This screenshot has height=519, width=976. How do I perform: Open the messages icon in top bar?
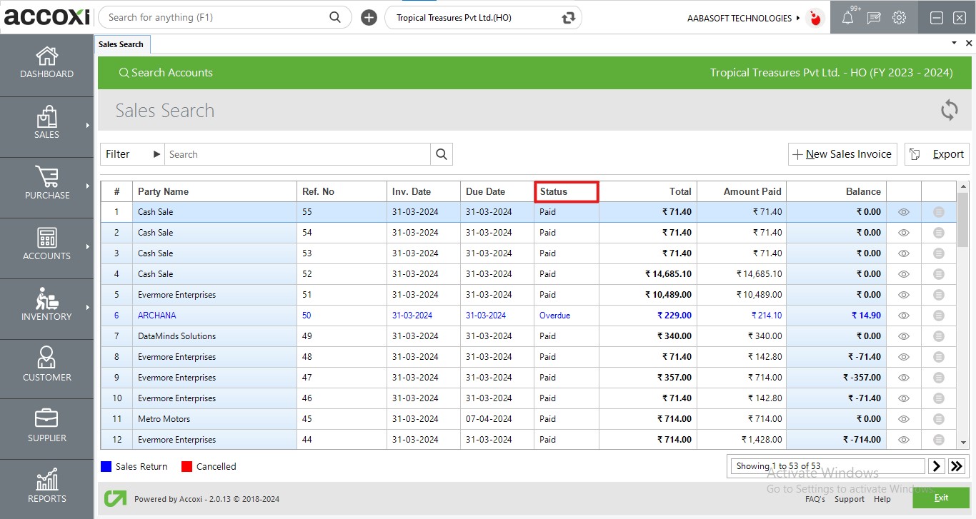873,18
